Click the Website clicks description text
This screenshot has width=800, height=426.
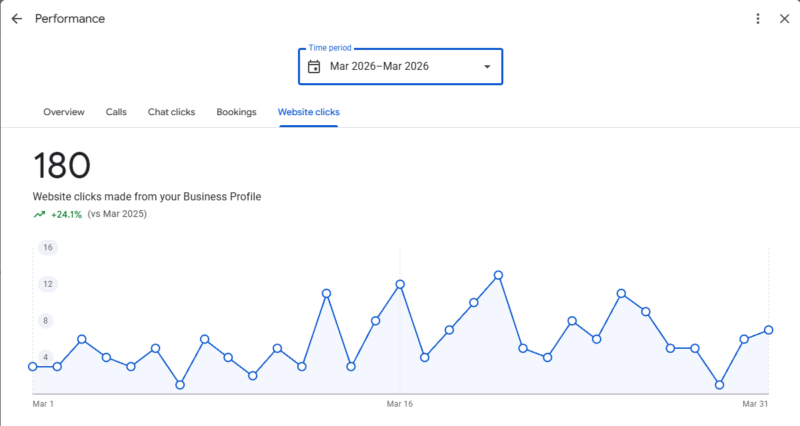click(147, 196)
